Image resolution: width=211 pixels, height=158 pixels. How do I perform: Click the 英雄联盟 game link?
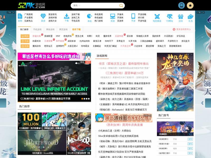48,36
